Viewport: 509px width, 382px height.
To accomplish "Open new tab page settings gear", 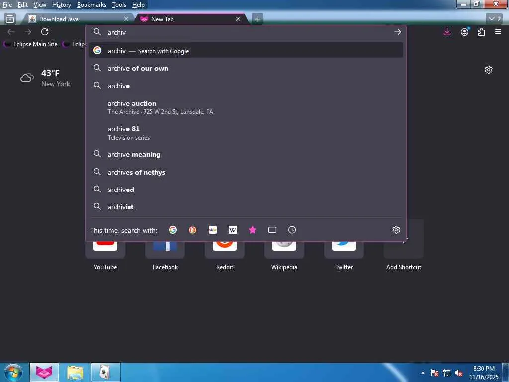I will (x=489, y=70).
